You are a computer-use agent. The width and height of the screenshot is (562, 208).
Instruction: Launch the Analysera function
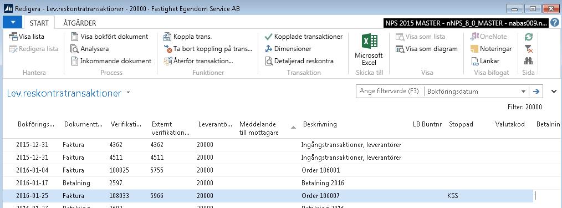[90, 49]
